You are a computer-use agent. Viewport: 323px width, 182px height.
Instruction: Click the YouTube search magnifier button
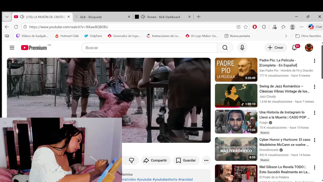coord(225,48)
